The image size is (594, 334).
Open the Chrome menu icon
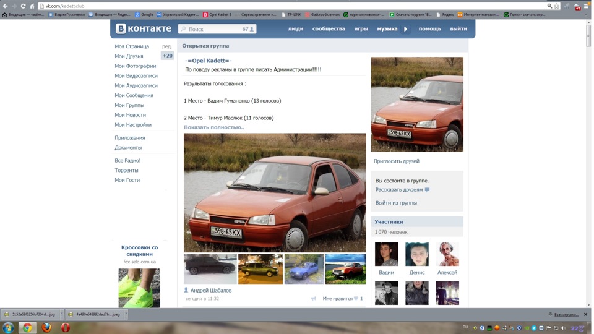click(587, 6)
